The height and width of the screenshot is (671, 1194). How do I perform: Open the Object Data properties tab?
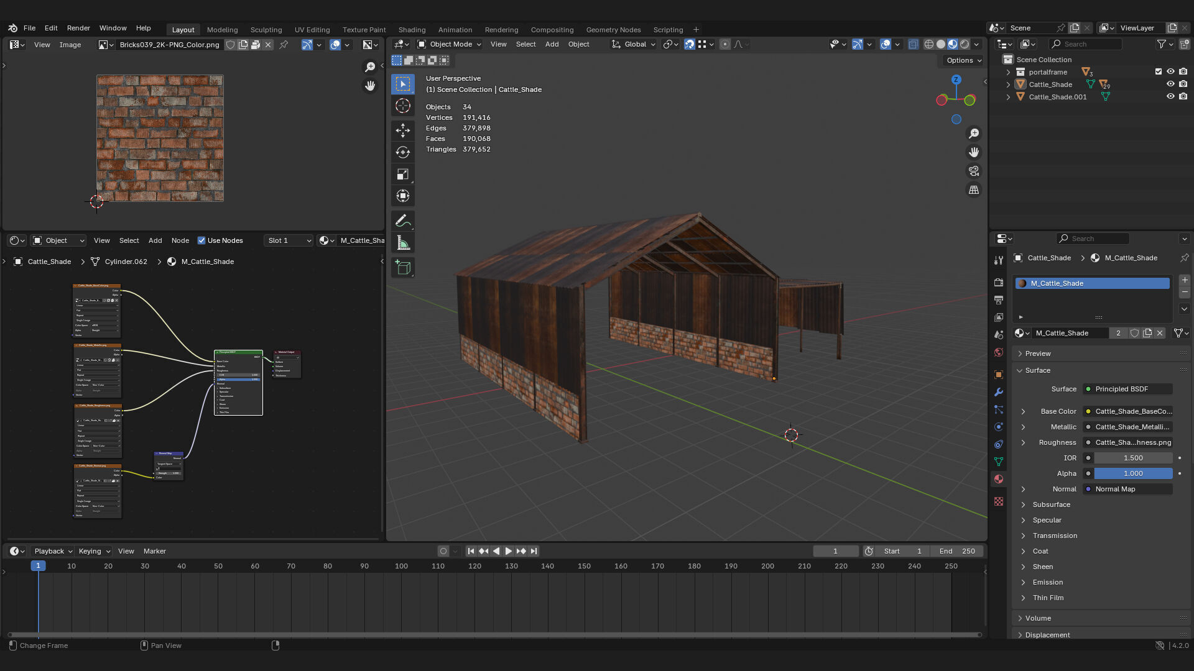999,462
